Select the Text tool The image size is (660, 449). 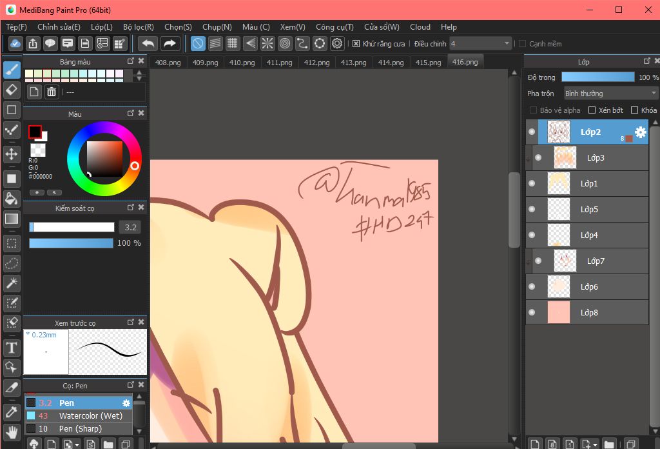point(12,348)
